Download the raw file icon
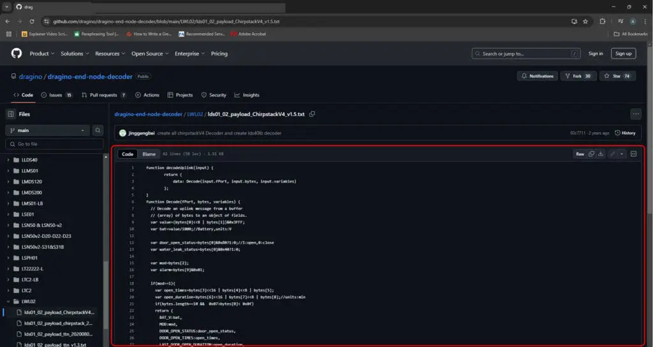The image size is (653, 347). (x=601, y=154)
